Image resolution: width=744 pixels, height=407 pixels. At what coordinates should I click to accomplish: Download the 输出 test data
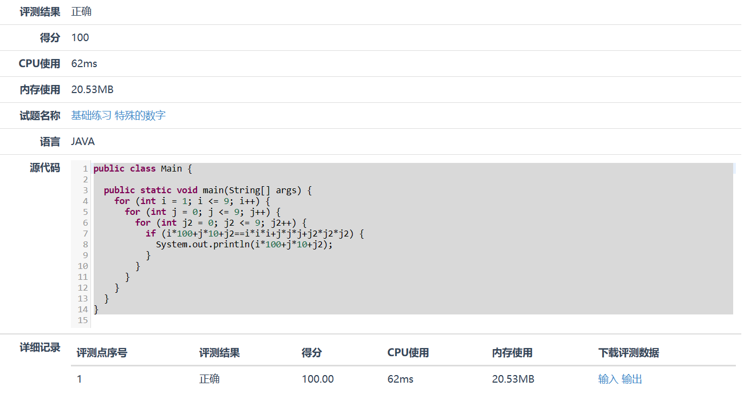pos(632,379)
